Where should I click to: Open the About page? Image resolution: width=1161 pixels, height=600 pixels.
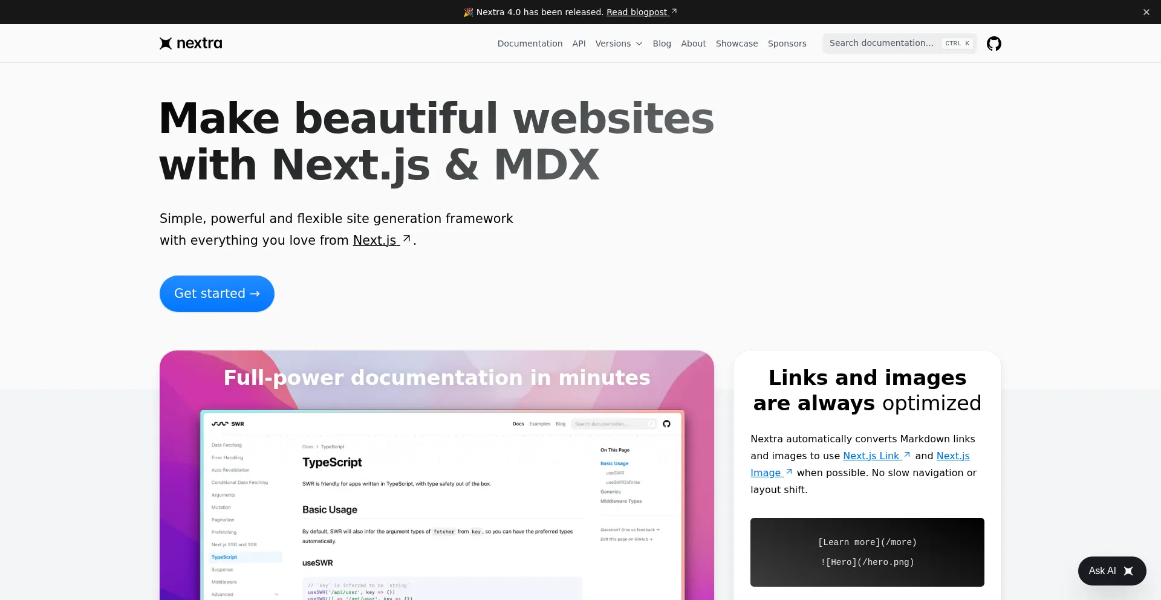pos(693,44)
